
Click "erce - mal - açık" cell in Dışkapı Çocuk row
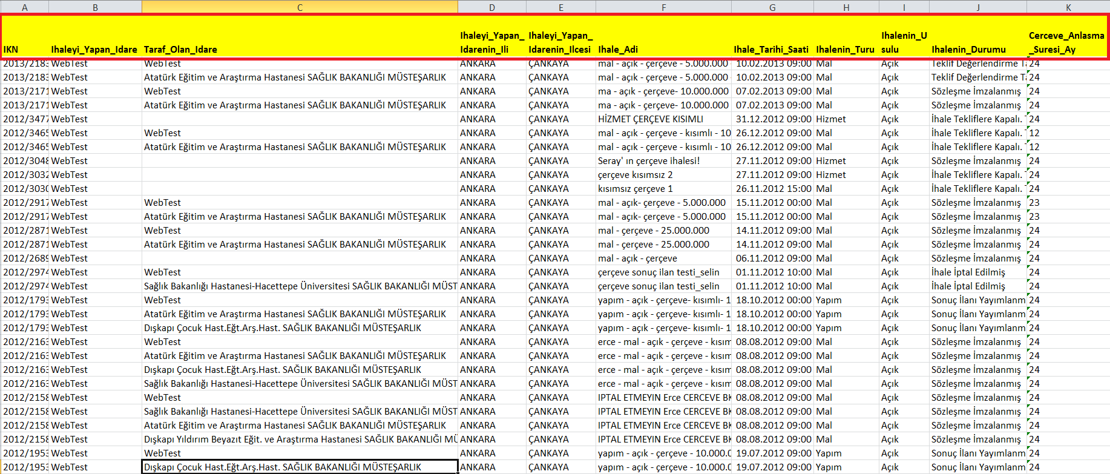[x=663, y=370]
